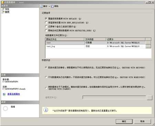This screenshot has height=126, width=155.
Task: Open 帮助 (Help) from the toolbar
Action: point(55,6)
